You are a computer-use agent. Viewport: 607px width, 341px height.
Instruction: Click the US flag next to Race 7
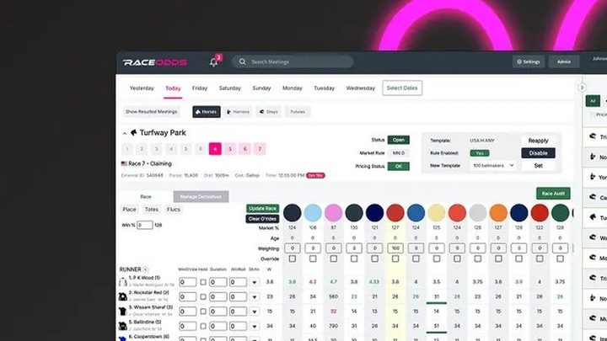(124, 163)
